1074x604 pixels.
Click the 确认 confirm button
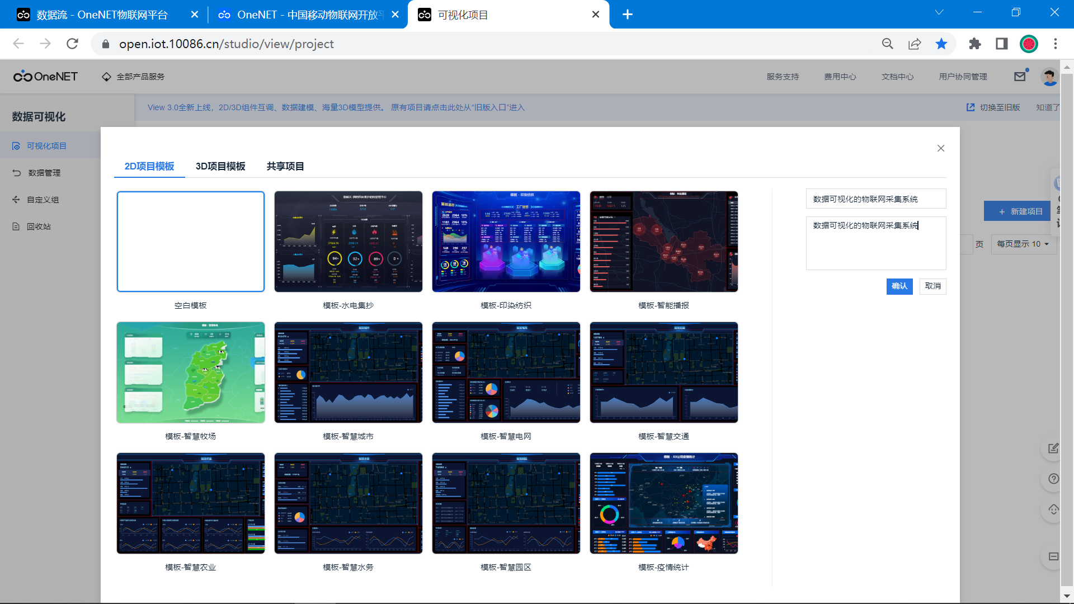pos(899,286)
